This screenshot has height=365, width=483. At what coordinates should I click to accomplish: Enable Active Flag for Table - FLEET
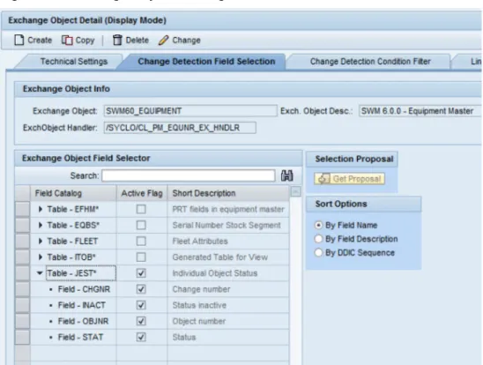coord(141,242)
